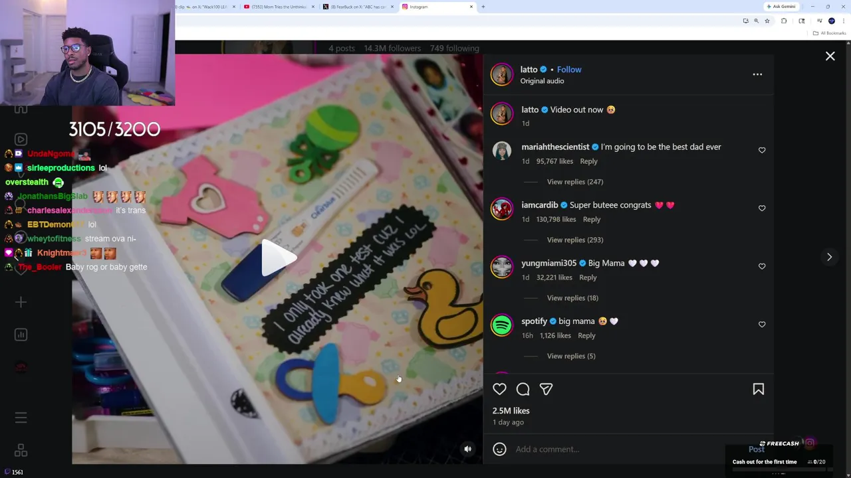Open spotify's green avatar
The width and height of the screenshot is (851, 478).
pyautogui.click(x=502, y=325)
